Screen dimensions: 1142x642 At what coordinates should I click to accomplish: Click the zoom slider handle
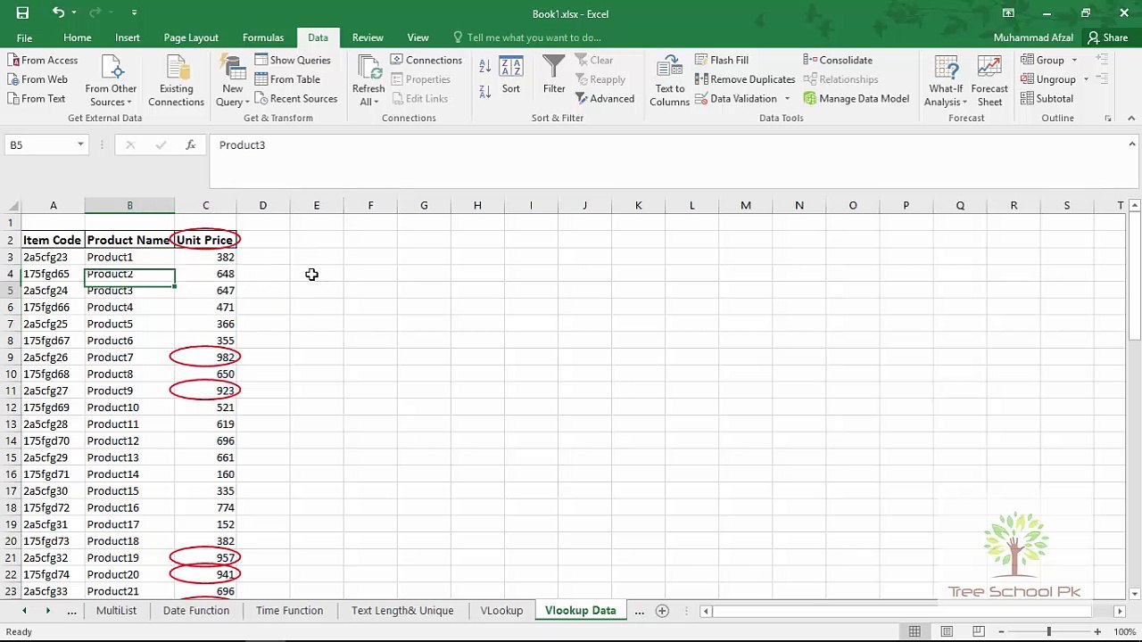[1049, 632]
